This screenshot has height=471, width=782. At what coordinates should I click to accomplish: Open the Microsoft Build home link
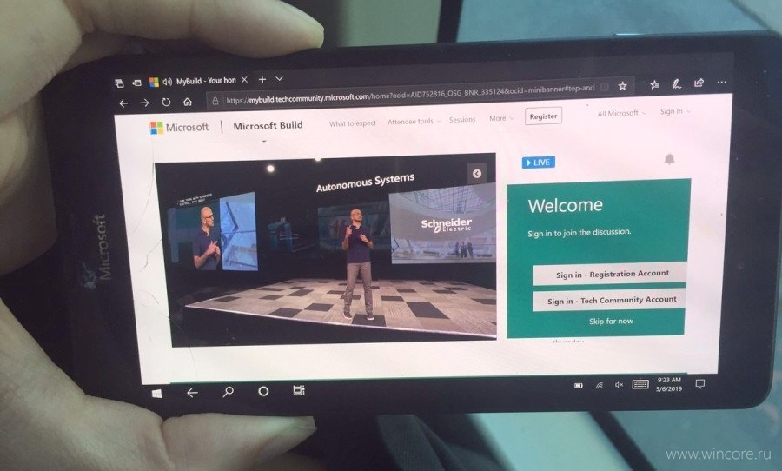click(x=268, y=126)
